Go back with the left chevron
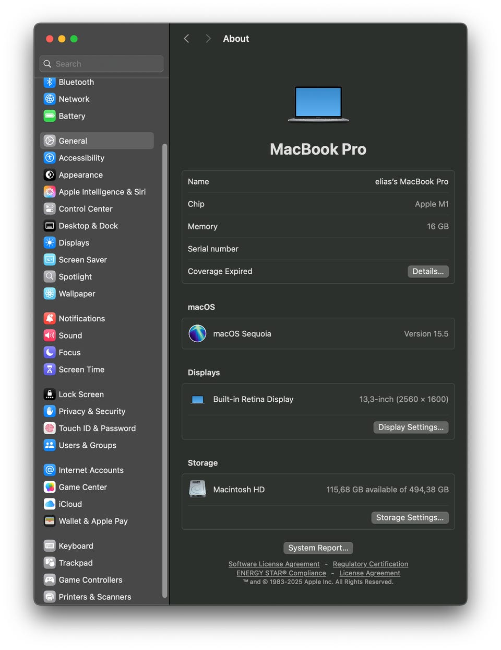 (x=186, y=39)
